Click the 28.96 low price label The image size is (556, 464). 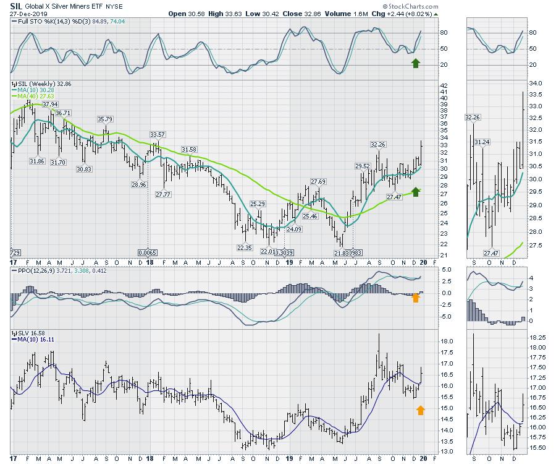(x=138, y=185)
